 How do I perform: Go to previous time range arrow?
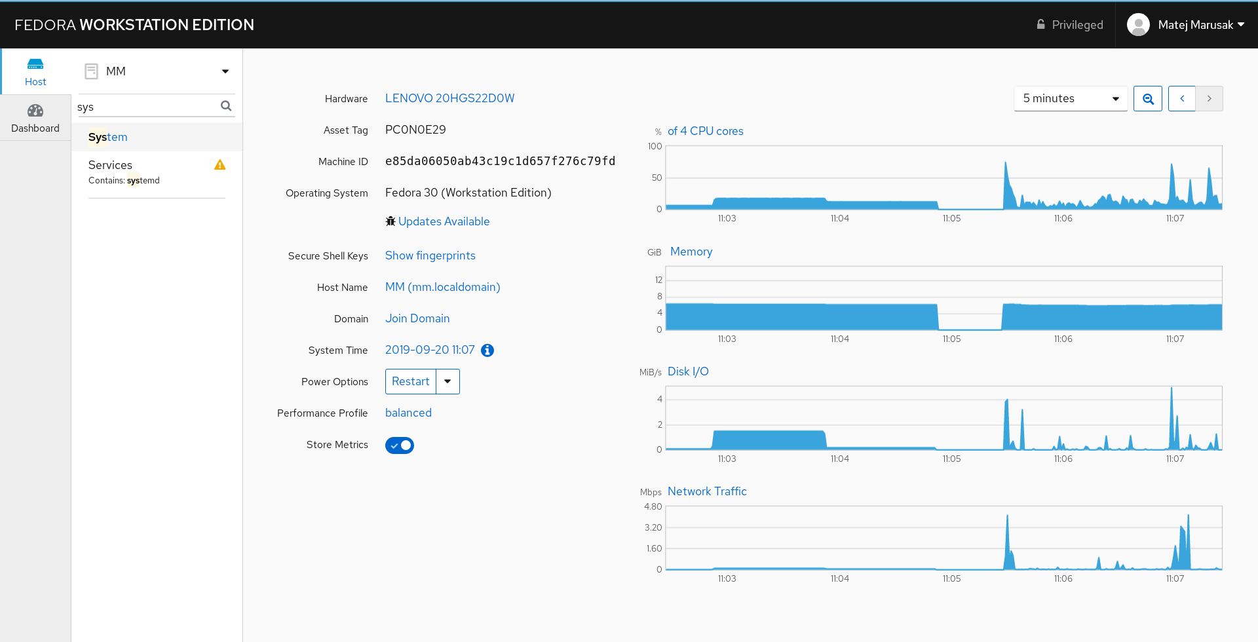click(1182, 99)
